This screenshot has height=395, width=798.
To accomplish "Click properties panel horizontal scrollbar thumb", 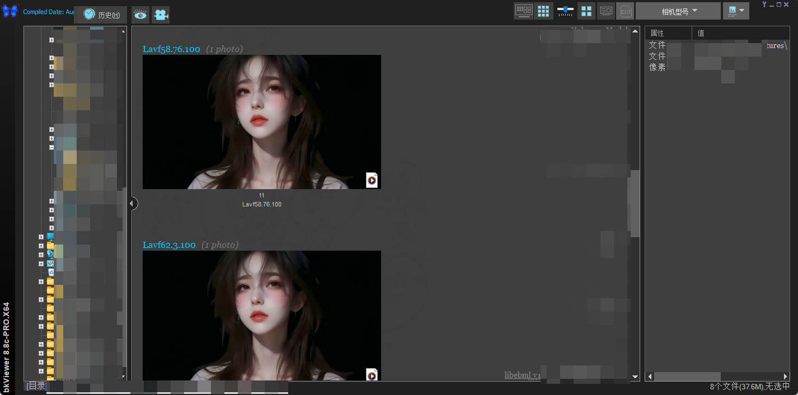I will click(687, 377).
